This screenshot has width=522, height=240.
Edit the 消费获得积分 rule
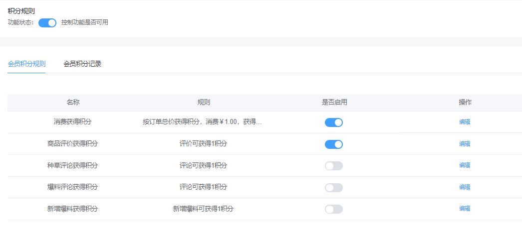(x=465, y=122)
